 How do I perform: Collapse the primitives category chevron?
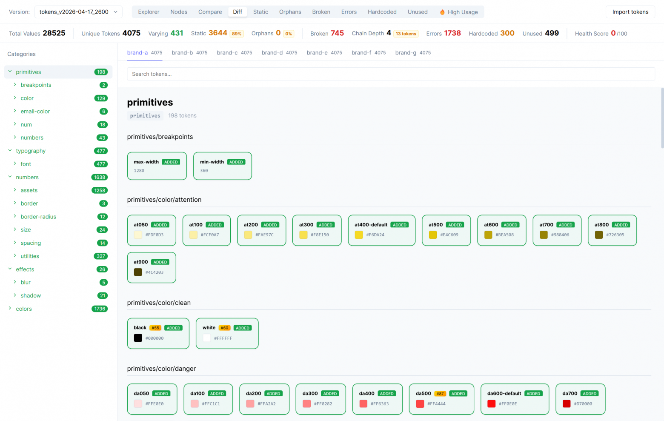click(x=10, y=72)
